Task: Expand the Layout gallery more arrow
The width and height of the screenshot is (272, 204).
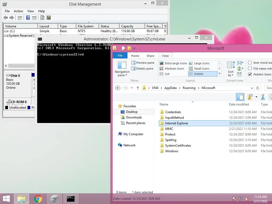Action: click(219, 74)
